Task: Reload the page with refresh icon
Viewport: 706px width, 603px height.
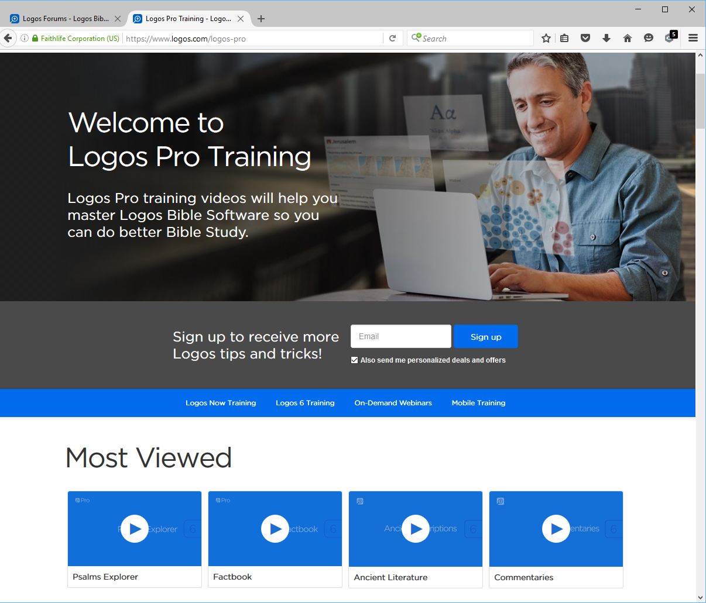Action: coord(393,39)
